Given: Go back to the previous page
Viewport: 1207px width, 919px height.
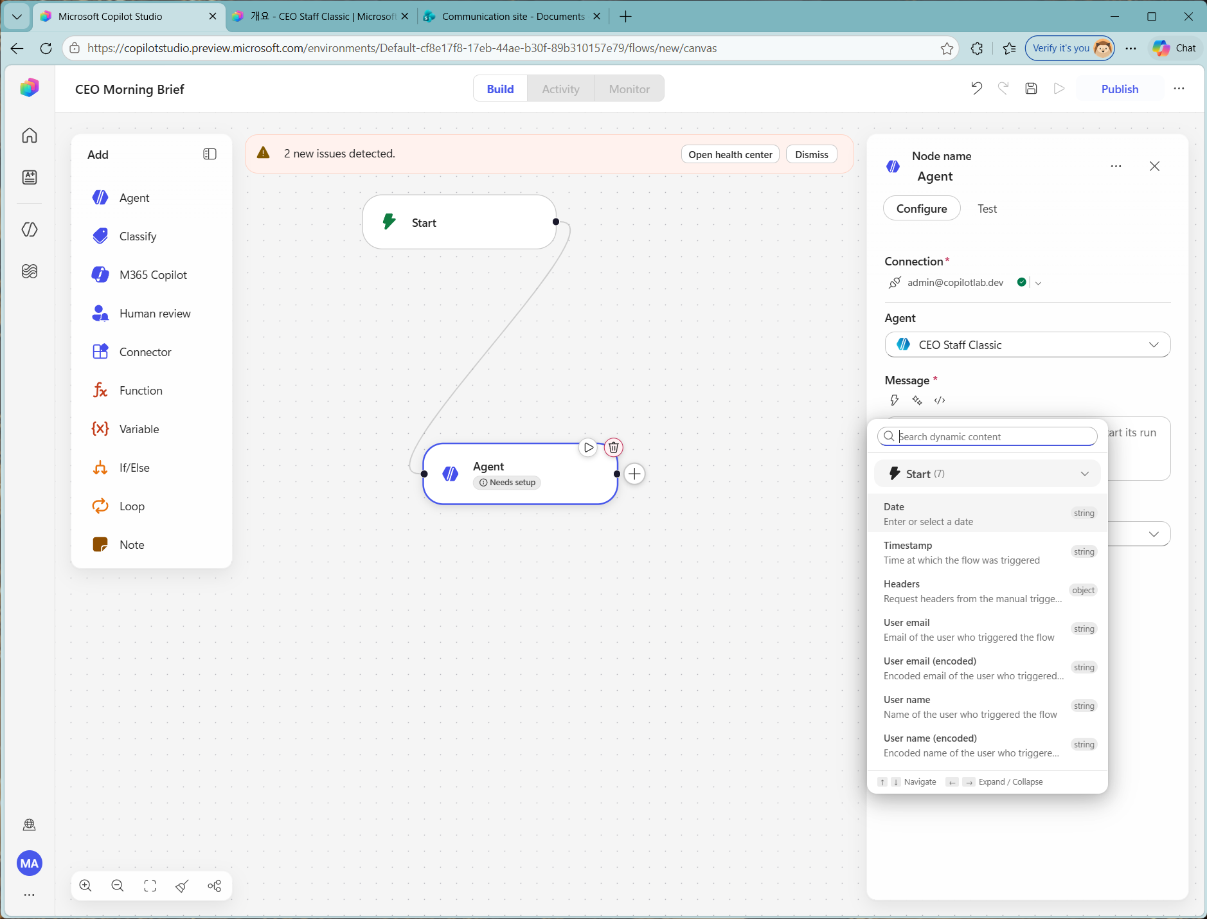Looking at the screenshot, I should click(17, 48).
